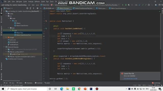163x91 pixels.
Task: Open Project panel settings gear
Action: (x=37, y=8)
